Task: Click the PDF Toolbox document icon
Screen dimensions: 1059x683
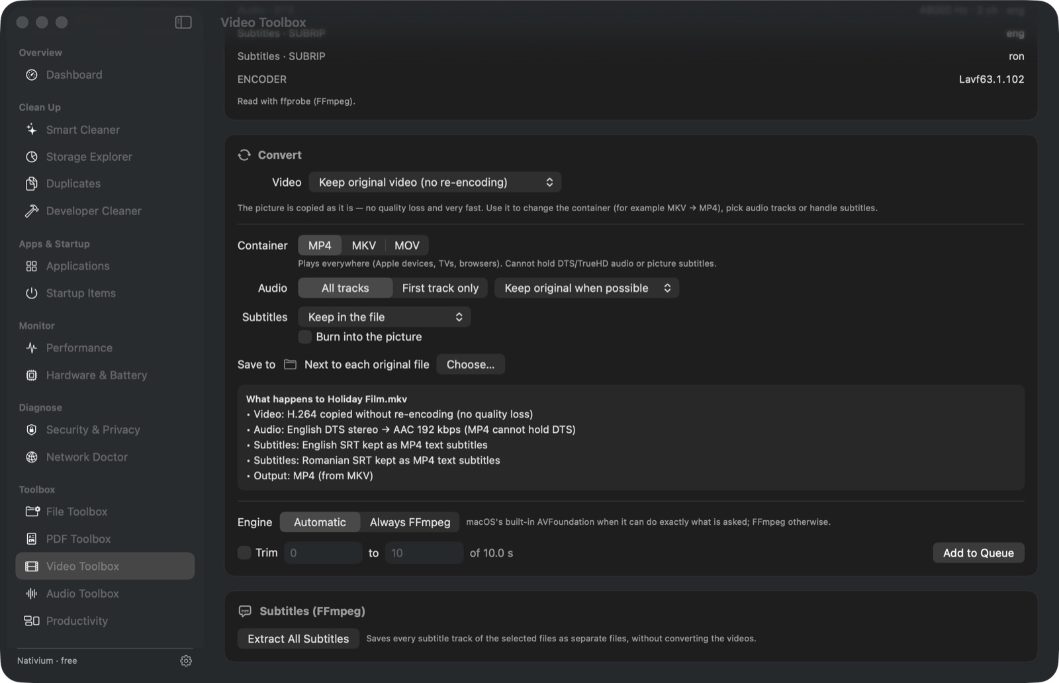Action: (32, 539)
